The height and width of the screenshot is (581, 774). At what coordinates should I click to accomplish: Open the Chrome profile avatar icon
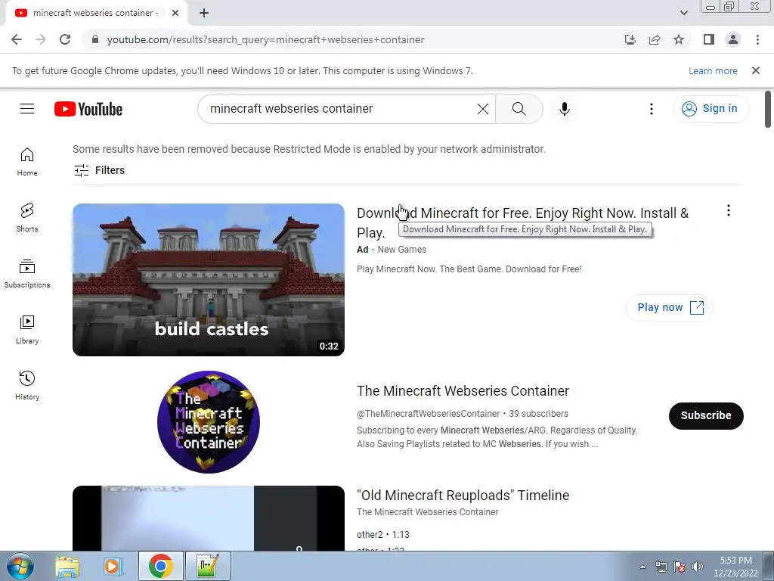733,39
